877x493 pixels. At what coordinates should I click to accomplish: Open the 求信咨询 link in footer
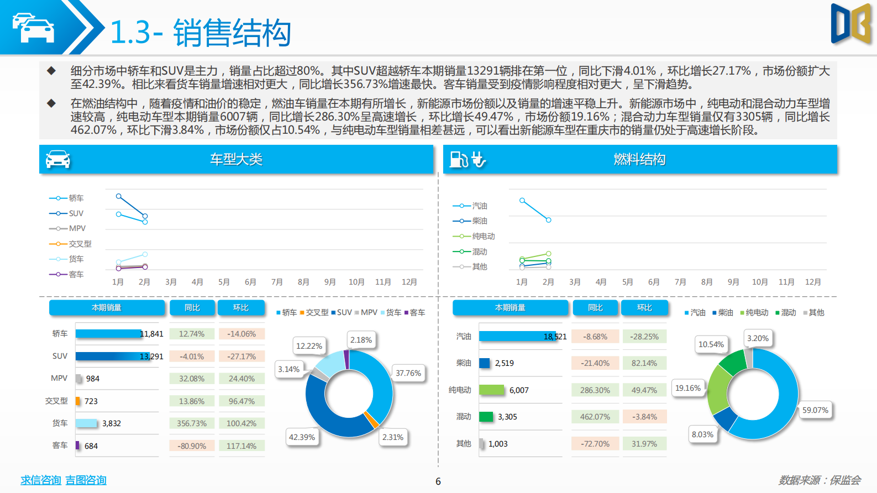coord(40,480)
